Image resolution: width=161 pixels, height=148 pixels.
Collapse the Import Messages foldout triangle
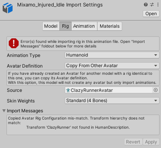pyautogui.click(x=4, y=111)
